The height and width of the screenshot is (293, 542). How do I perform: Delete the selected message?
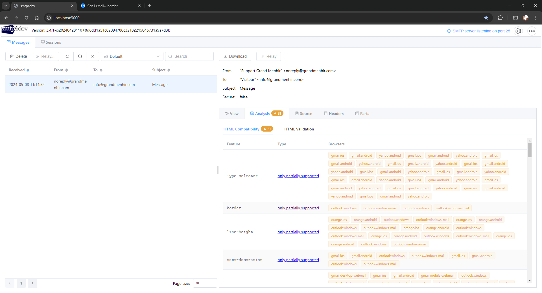pyautogui.click(x=18, y=56)
